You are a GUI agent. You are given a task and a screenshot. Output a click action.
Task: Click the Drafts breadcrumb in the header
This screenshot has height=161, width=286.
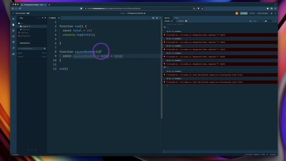pyautogui.click(x=122, y=13)
